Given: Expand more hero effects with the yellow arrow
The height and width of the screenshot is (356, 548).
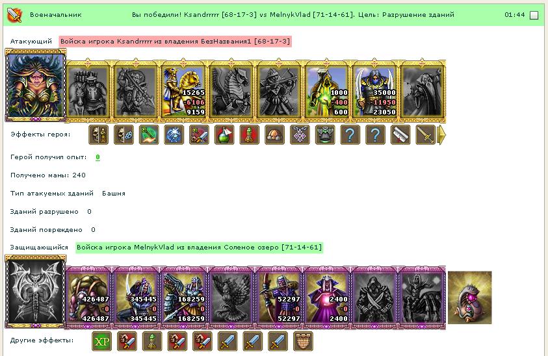Looking at the screenshot, I should click(x=442, y=135).
